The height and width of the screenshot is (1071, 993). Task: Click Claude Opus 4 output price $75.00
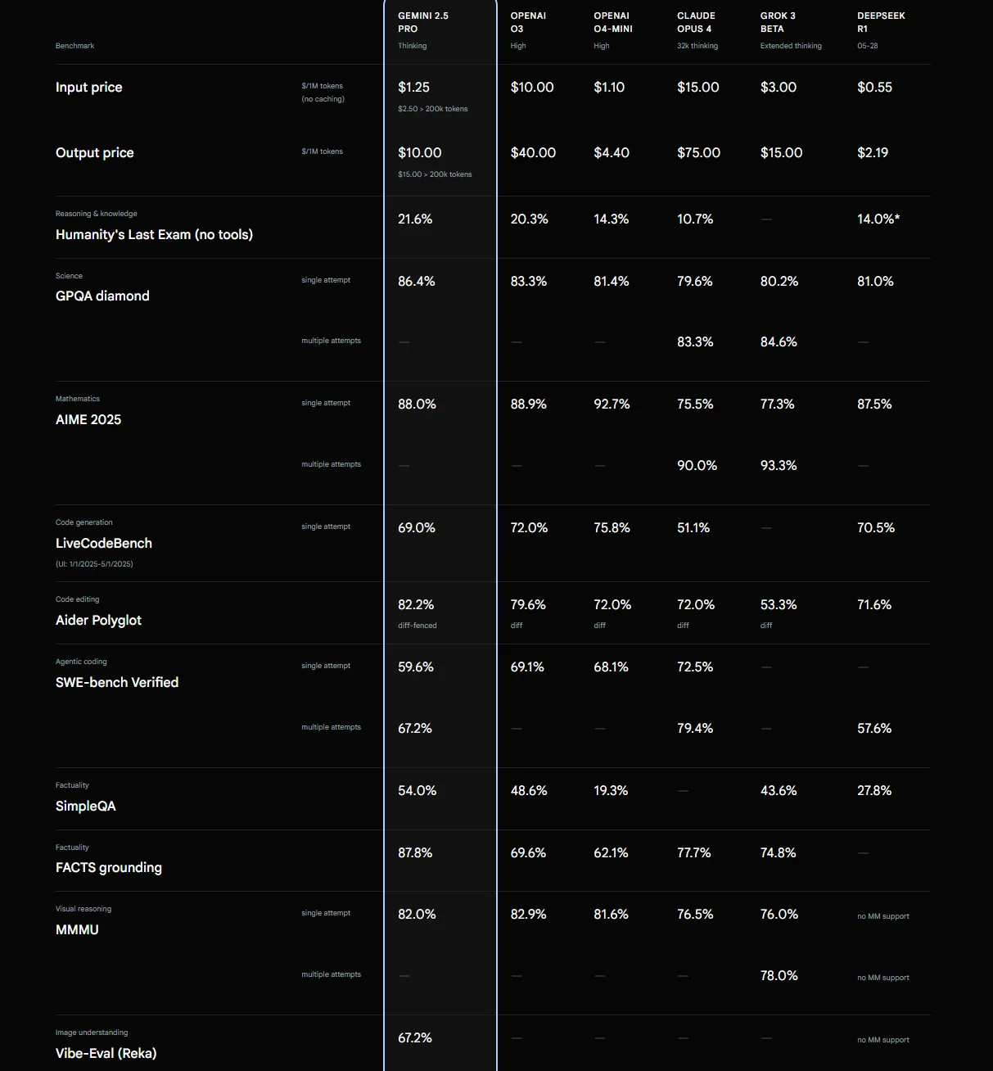(x=698, y=152)
